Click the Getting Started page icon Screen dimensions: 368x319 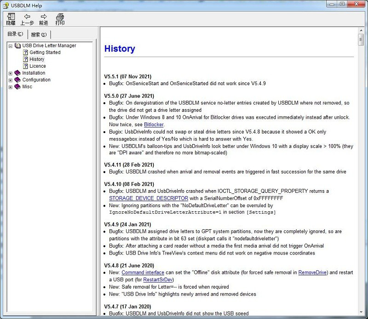coord(25,52)
